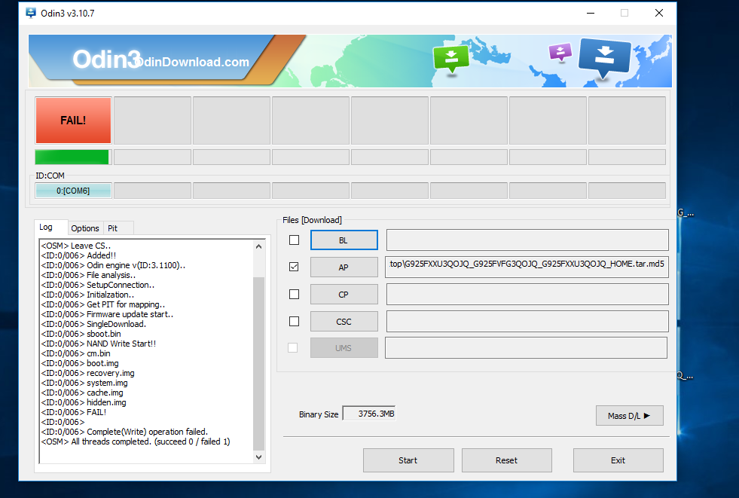This screenshot has height=498, width=739.
Task: Click the Exit button
Action: tap(618, 460)
